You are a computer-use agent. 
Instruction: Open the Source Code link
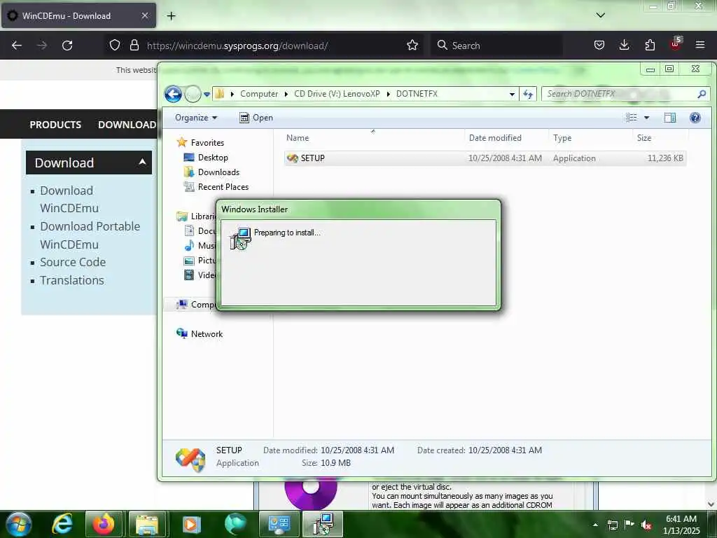pos(73,262)
